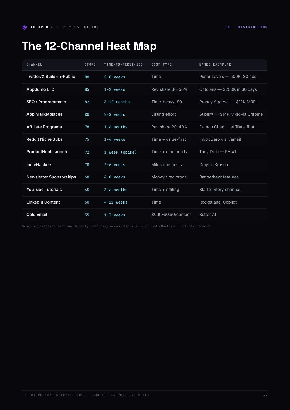Click the '1-6 months' time cell
The image size is (290, 410).
(116, 127)
